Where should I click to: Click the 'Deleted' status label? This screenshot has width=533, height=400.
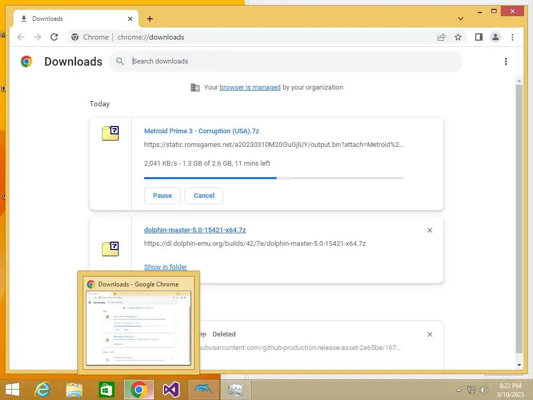pyautogui.click(x=224, y=334)
